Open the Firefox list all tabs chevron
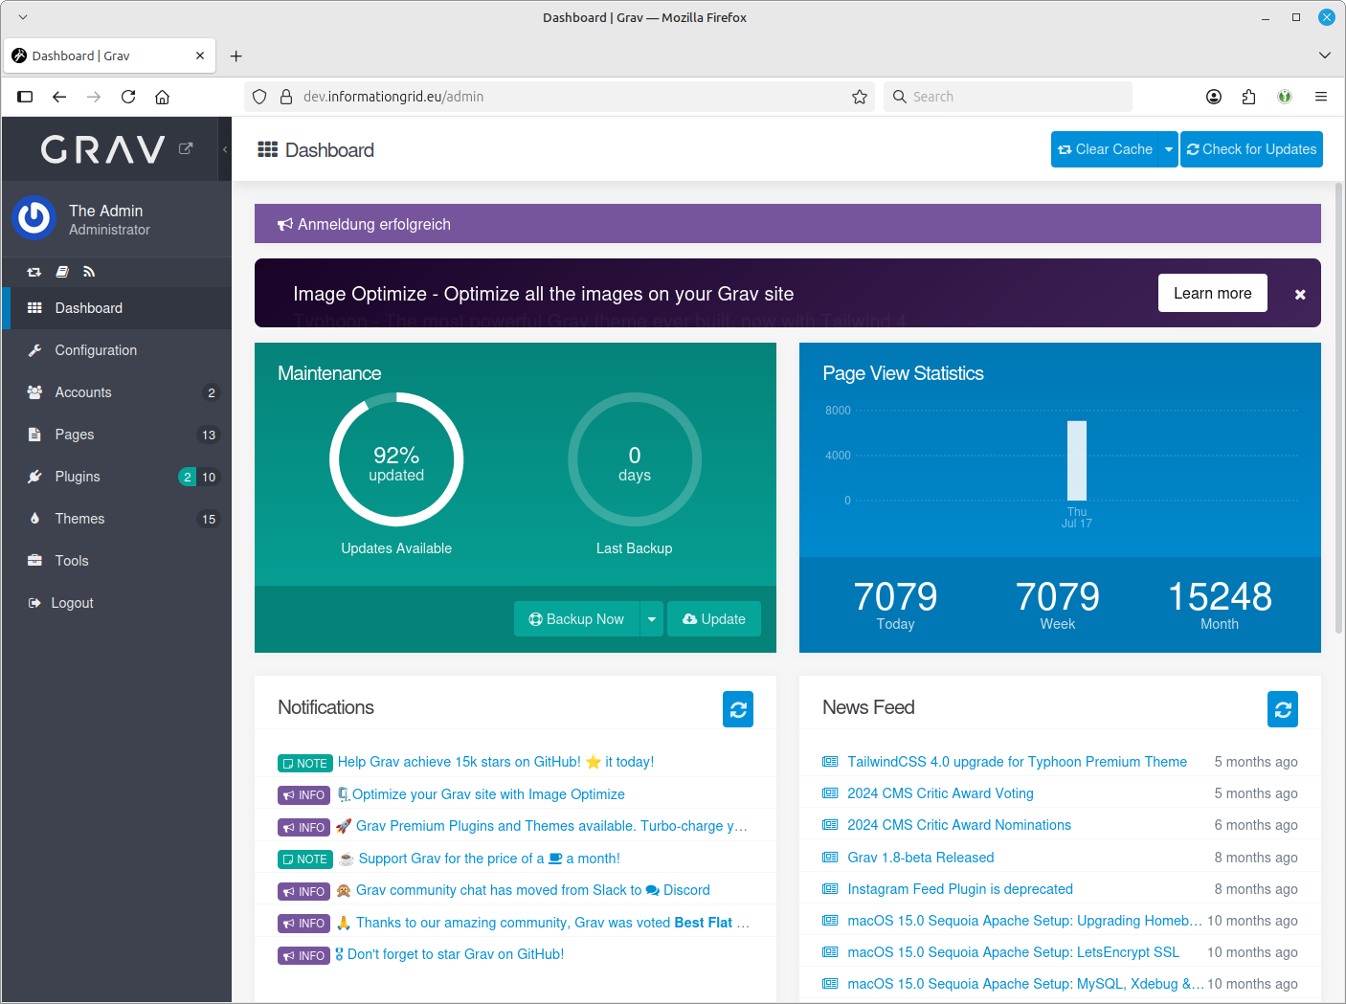Image resolution: width=1346 pixels, height=1004 pixels. 1324,56
